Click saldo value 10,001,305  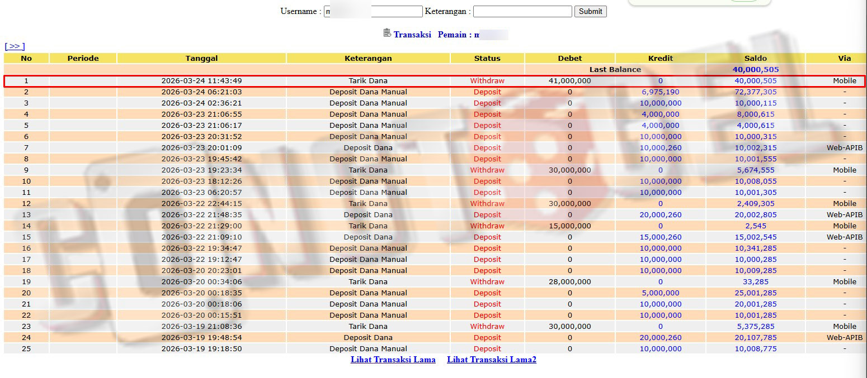coord(756,193)
